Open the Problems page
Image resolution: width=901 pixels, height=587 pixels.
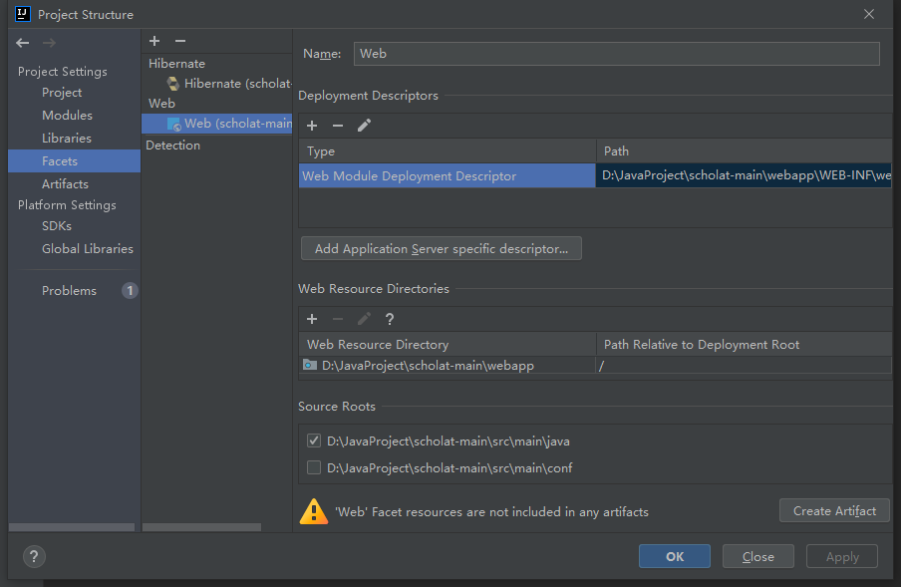coord(69,291)
